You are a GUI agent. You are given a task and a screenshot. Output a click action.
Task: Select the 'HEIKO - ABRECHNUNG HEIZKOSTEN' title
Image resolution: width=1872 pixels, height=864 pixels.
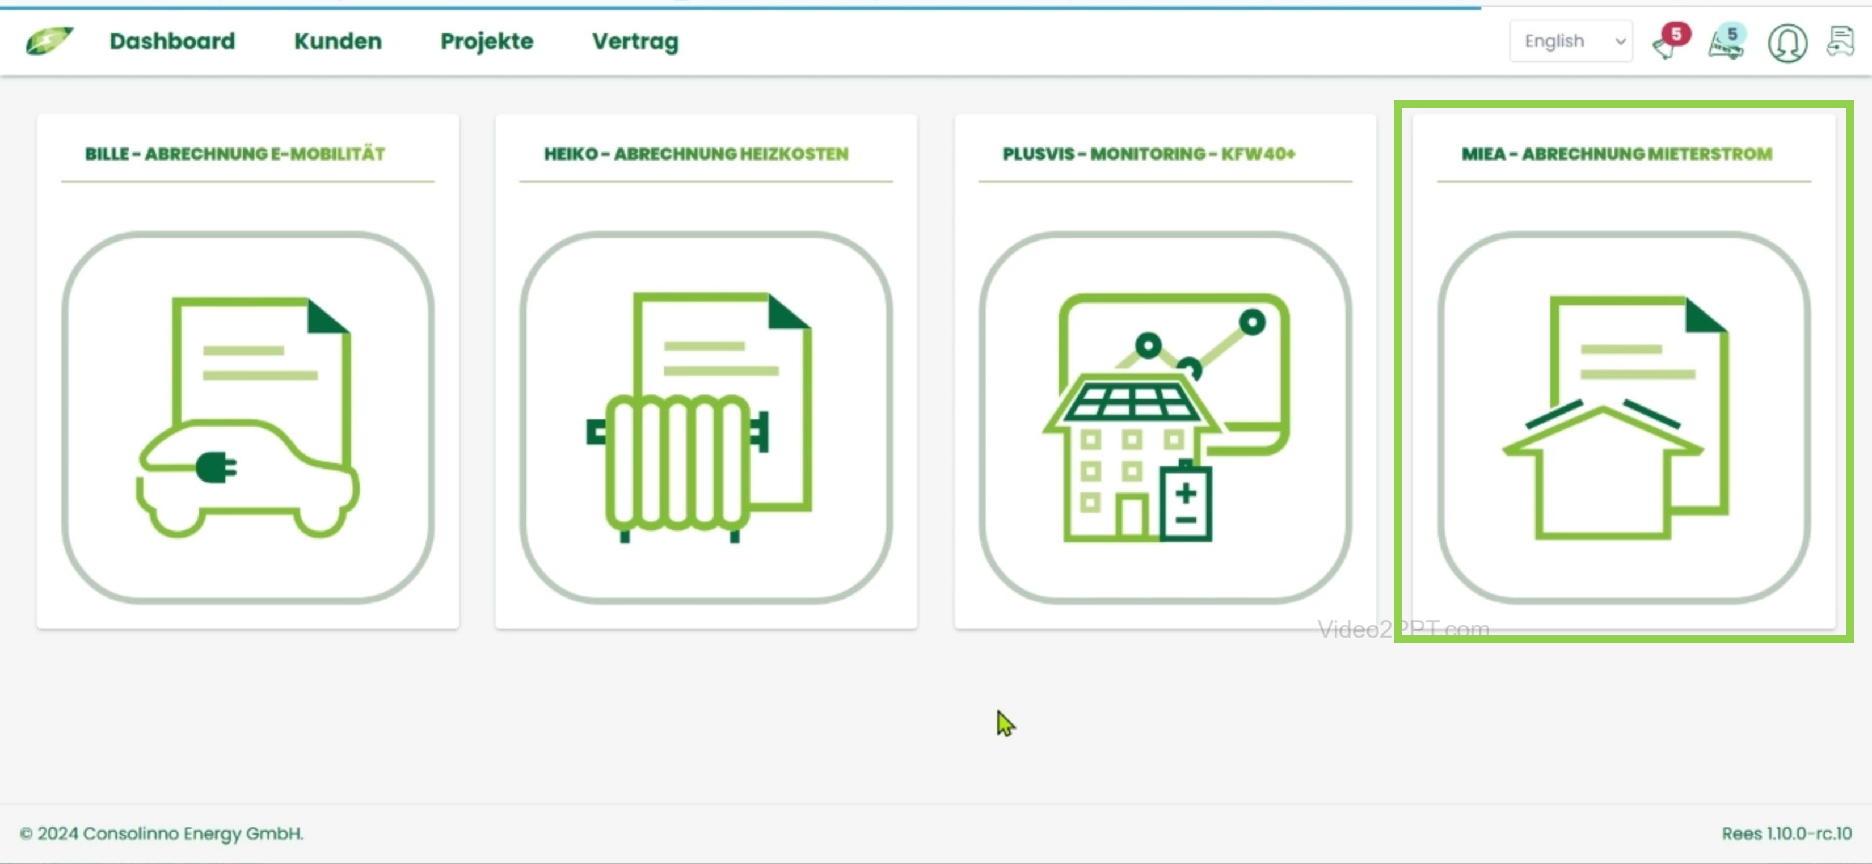point(696,154)
